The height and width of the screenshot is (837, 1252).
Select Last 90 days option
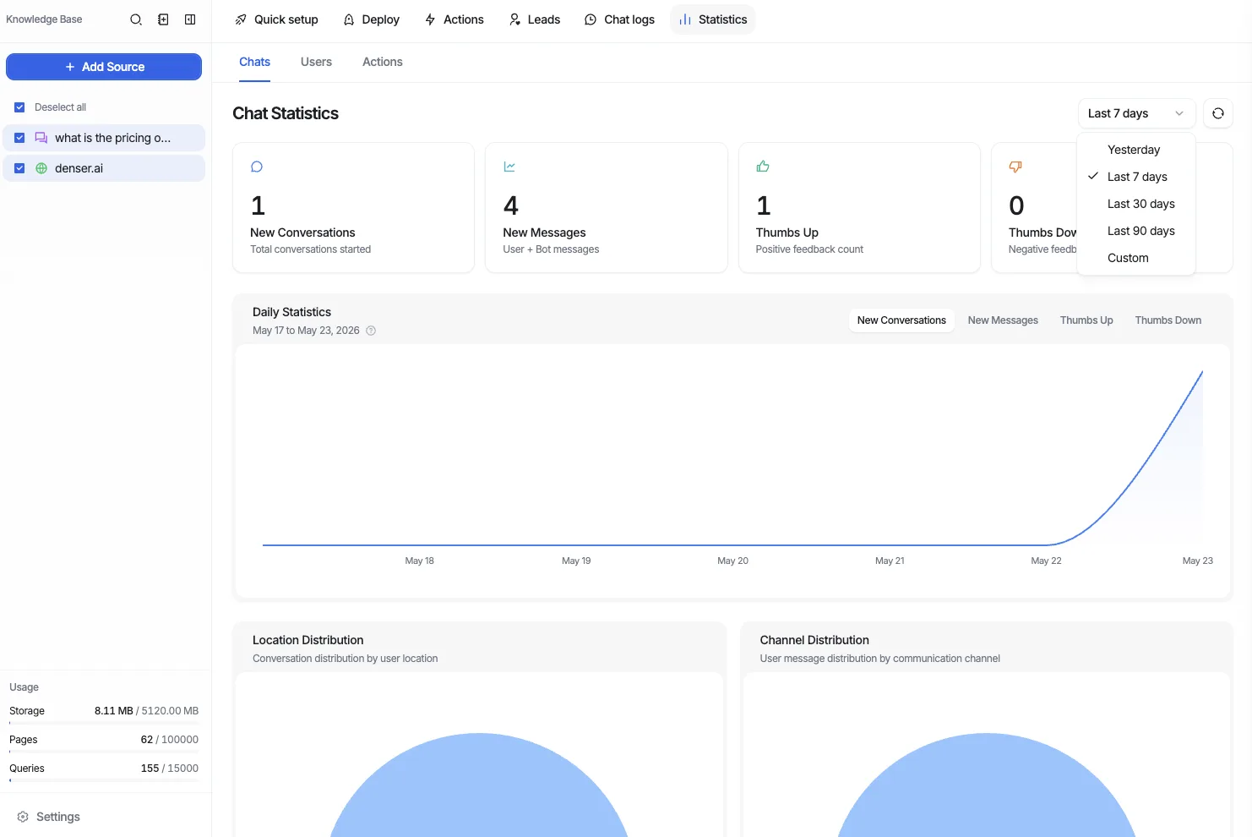(1136, 231)
